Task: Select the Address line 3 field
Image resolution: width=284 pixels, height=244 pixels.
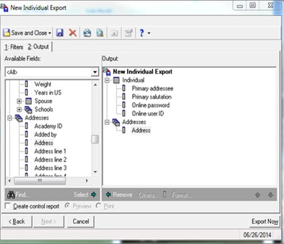Action: pyautogui.click(x=51, y=168)
